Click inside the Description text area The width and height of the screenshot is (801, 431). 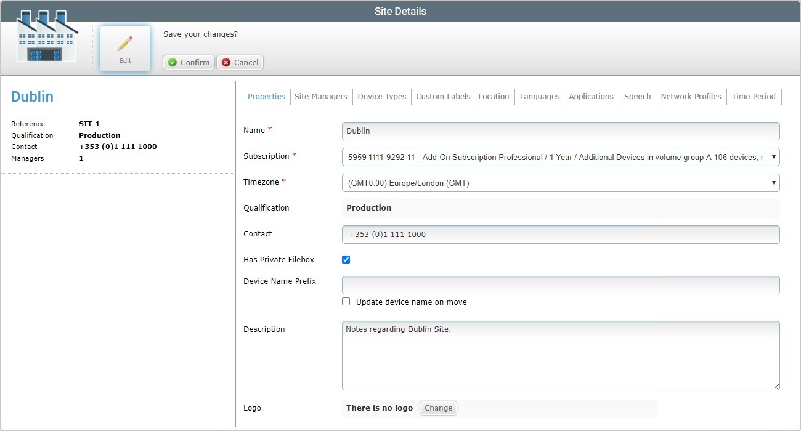pos(560,355)
